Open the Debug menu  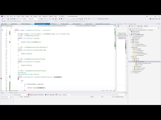click(27, 16)
